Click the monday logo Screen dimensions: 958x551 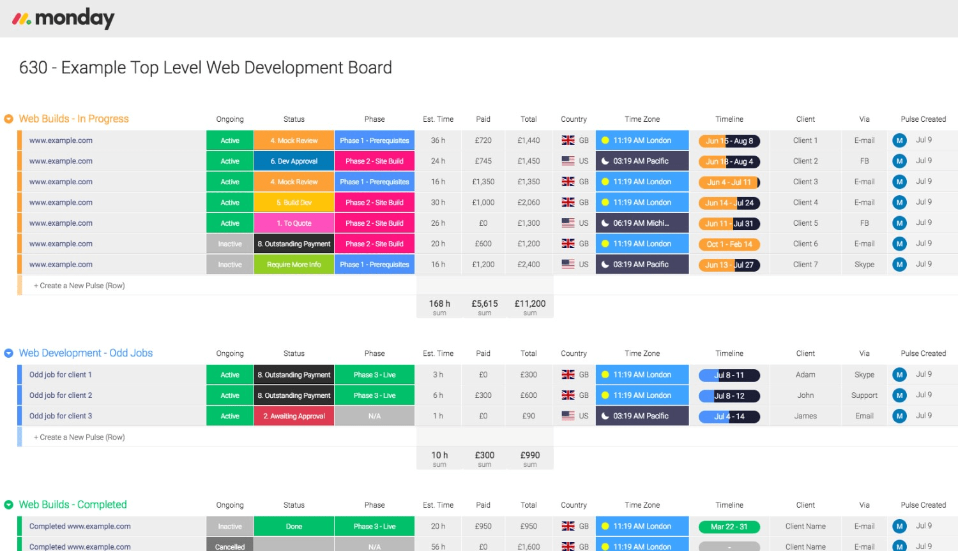(x=63, y=18)
